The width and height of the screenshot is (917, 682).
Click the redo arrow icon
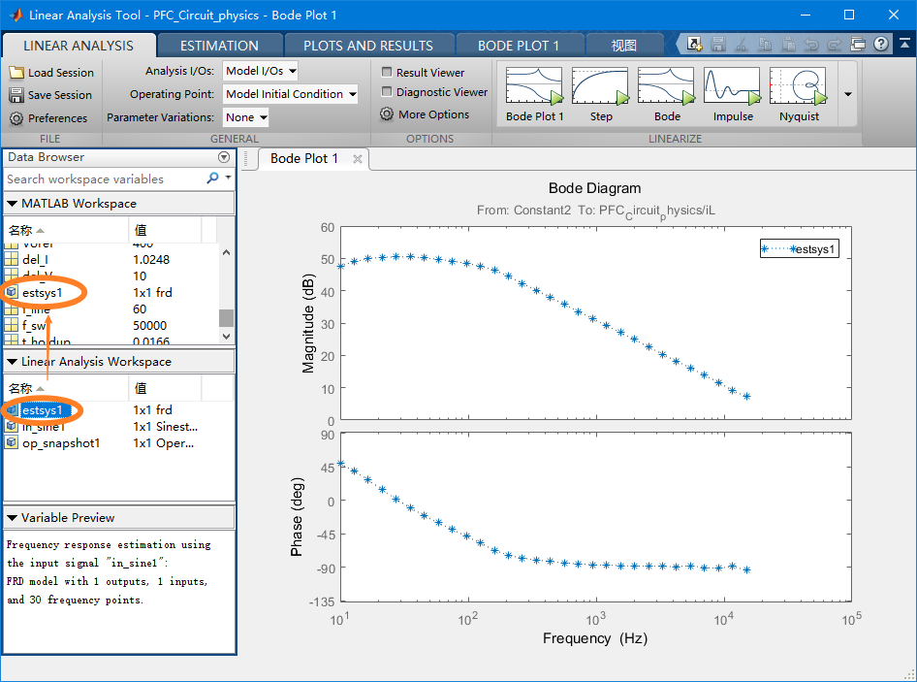[835, 44]
